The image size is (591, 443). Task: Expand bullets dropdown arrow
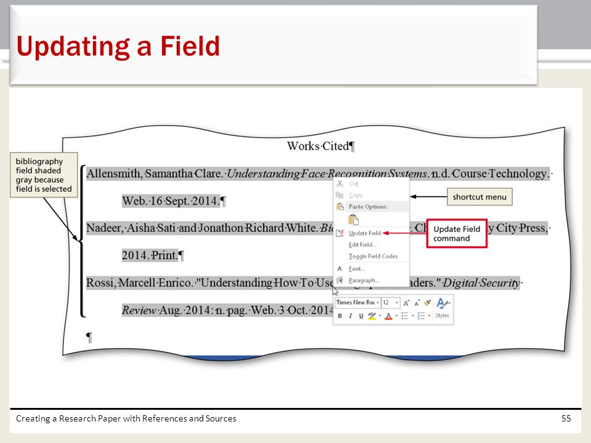coord(412,316)
